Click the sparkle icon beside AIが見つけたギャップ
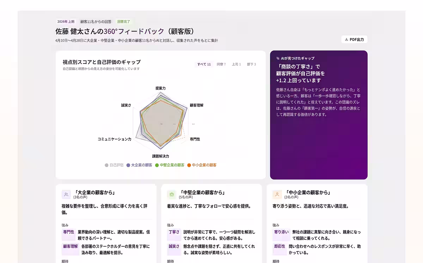 [278, 58]
